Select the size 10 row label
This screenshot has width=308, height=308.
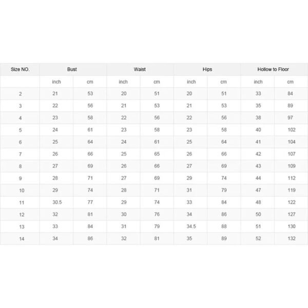point(22,190)
